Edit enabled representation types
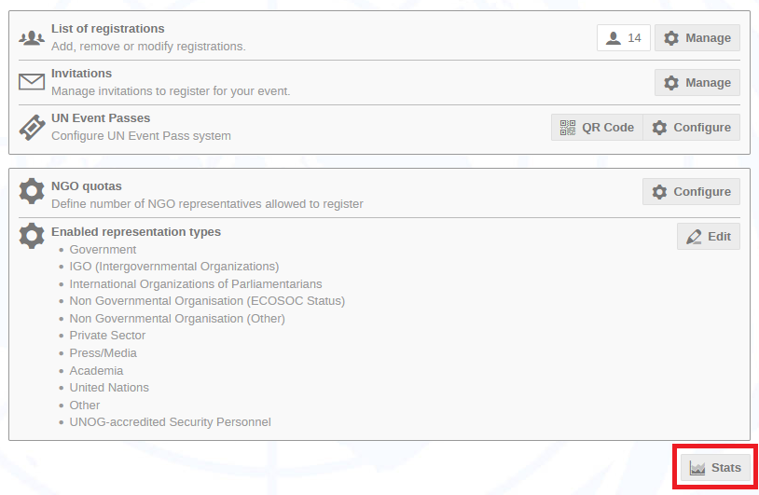 point(708,237)
